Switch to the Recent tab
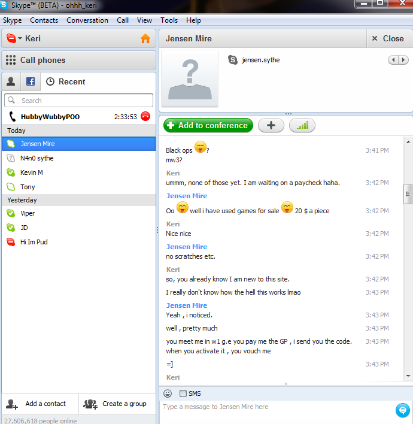413x424 pixels. coord(66,81)
